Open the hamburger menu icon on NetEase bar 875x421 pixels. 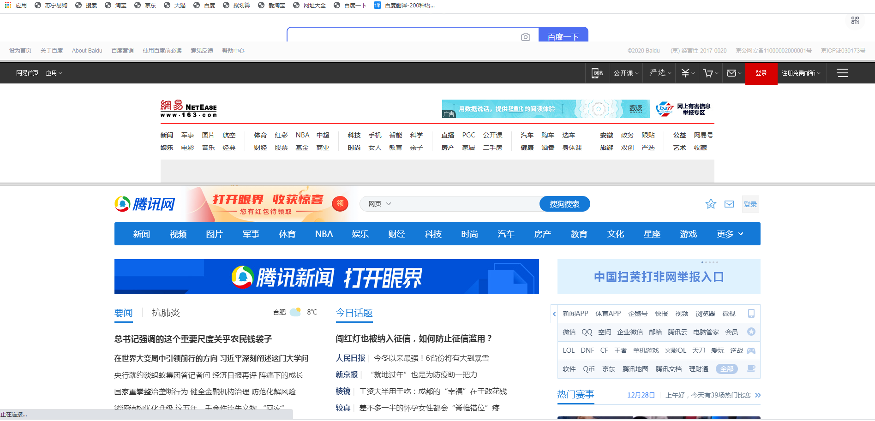pos(842,73)
